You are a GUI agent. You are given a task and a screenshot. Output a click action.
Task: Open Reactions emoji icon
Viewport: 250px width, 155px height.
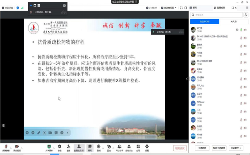[x=109, y=148]
